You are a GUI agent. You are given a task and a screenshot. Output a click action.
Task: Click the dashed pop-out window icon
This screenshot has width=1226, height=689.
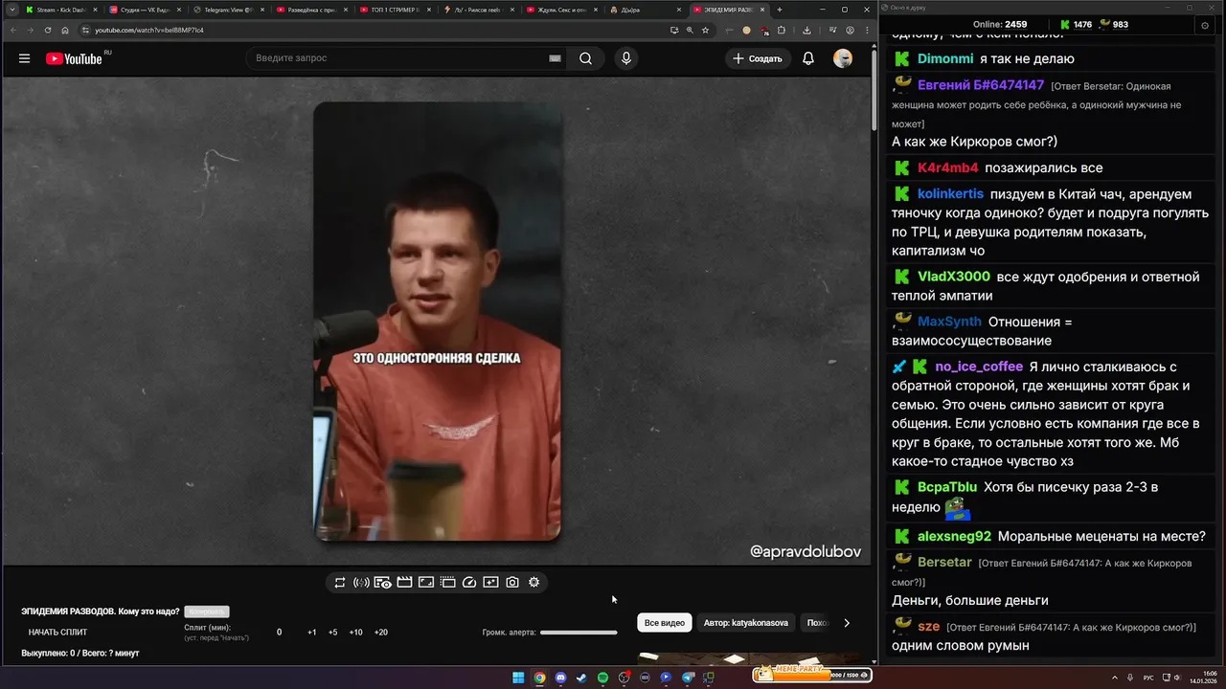pos(447,582)
